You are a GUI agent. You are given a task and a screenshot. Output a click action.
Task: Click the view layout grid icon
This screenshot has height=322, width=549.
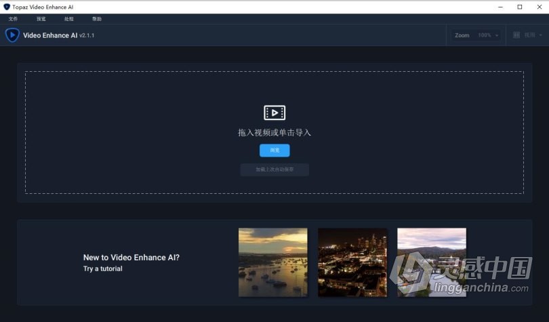516,35
